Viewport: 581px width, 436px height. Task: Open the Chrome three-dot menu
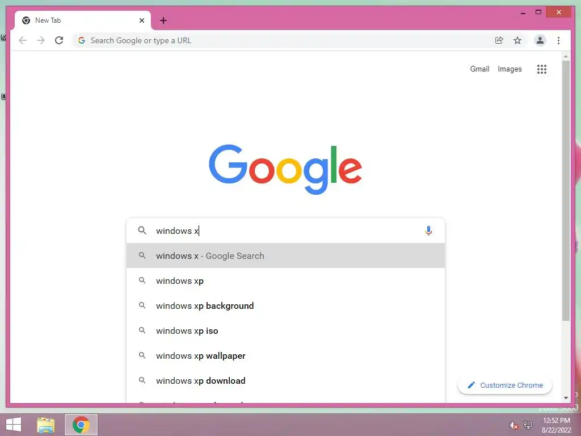pos(558,40)
